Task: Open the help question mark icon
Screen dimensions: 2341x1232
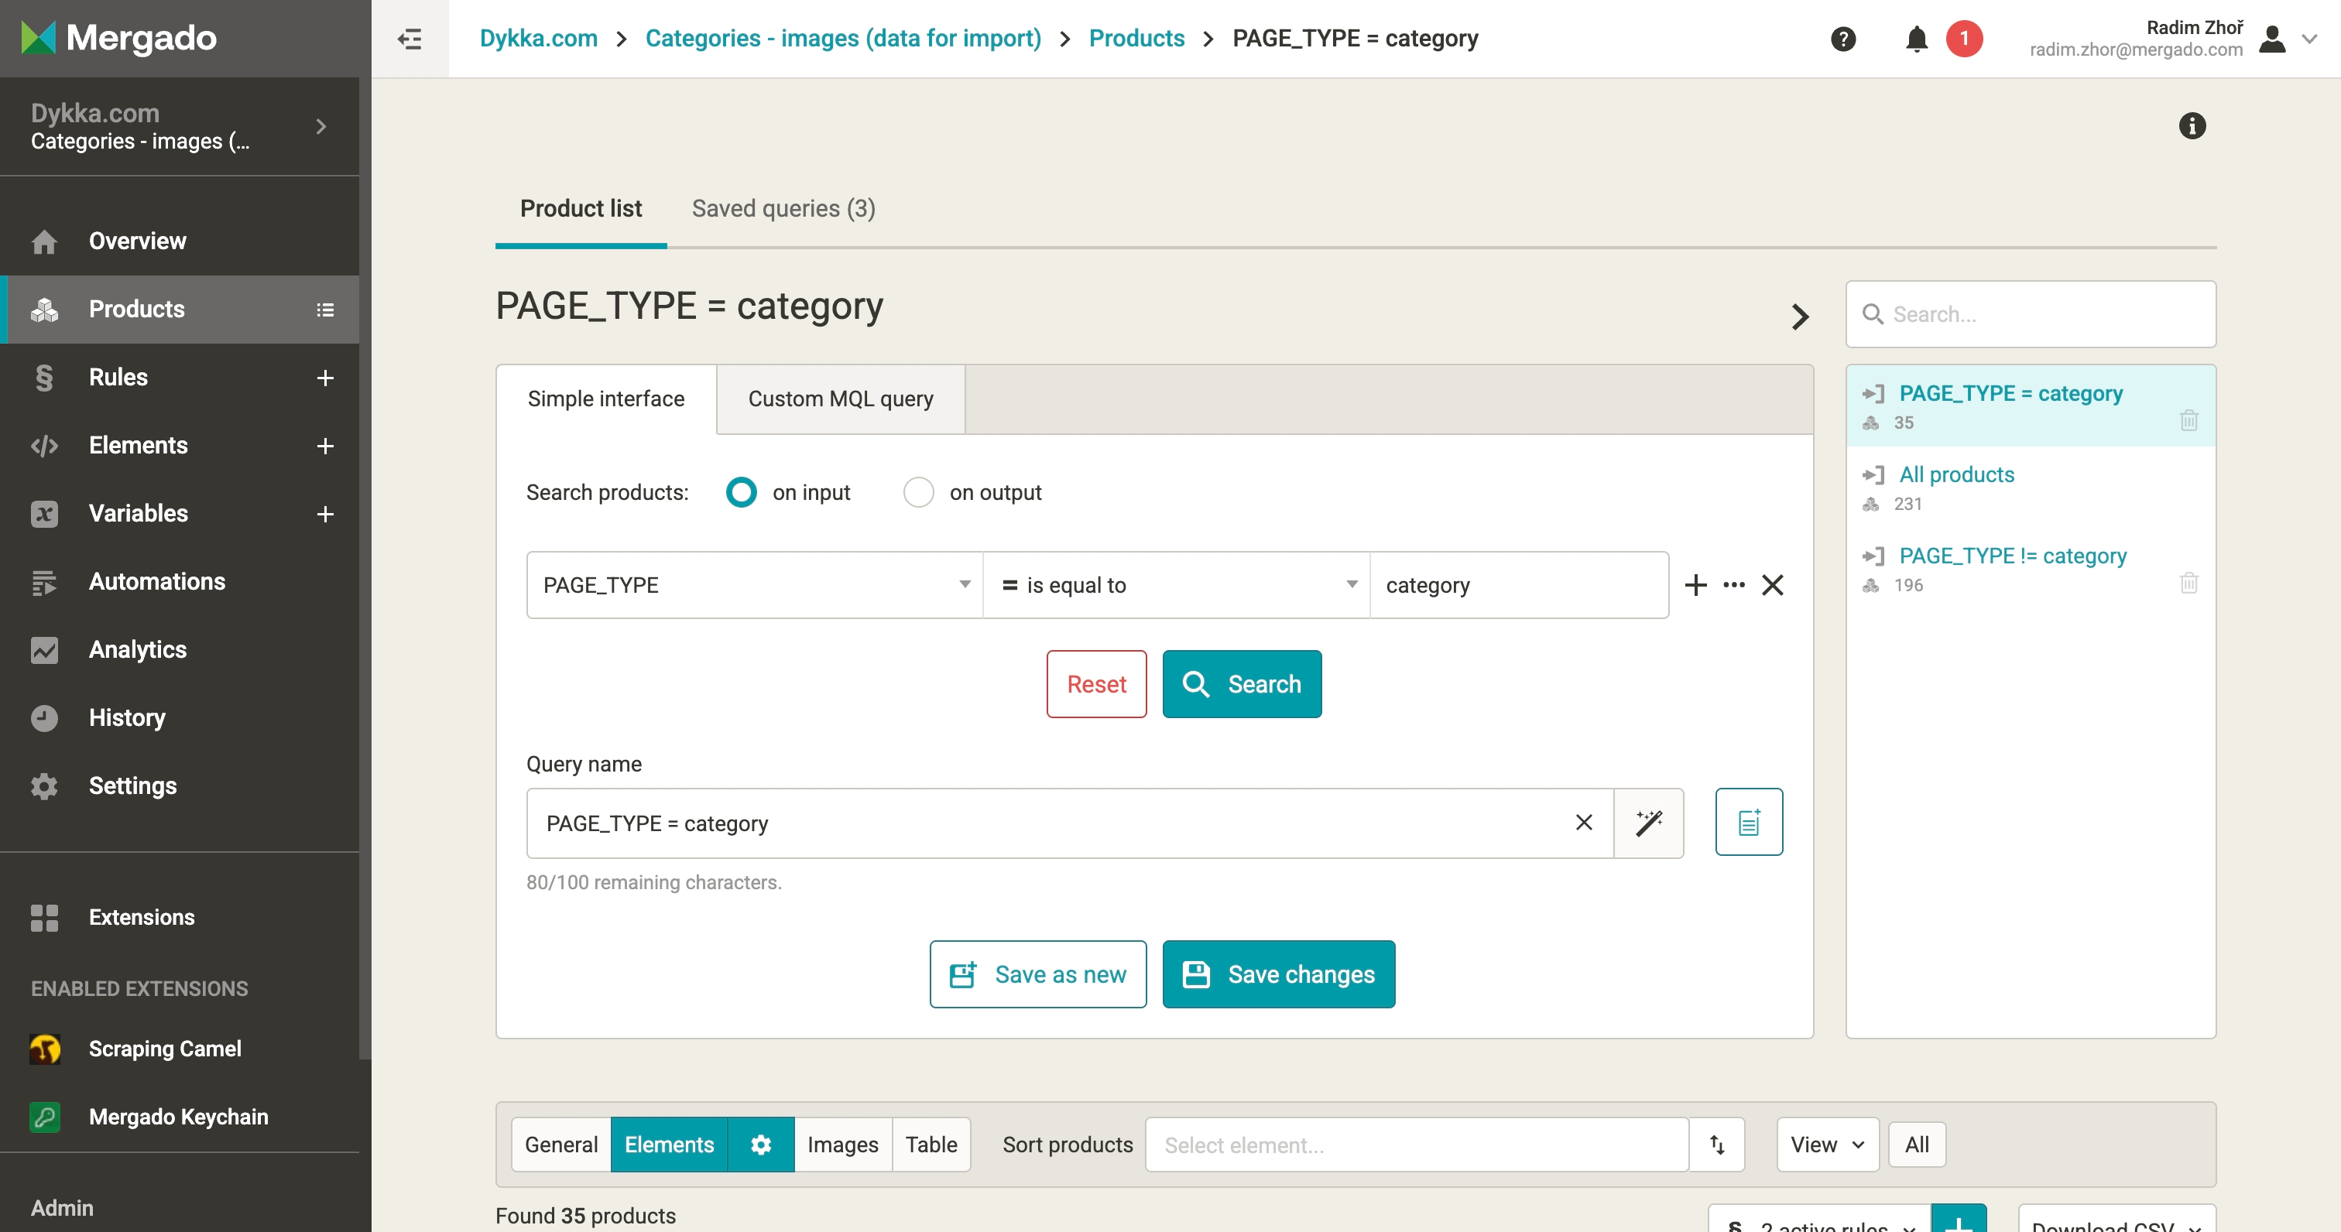Action: click(1842, 39)
